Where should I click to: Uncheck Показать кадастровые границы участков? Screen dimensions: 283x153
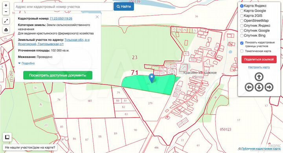coord(242,43)
